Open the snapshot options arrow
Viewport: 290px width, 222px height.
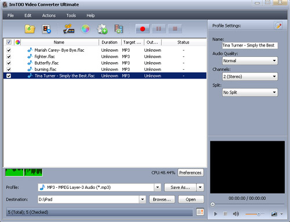(281, 214)
